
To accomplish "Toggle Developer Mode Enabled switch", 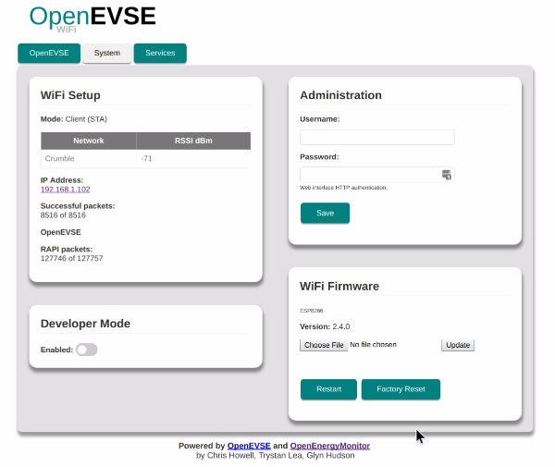I will tap(87, 350).
